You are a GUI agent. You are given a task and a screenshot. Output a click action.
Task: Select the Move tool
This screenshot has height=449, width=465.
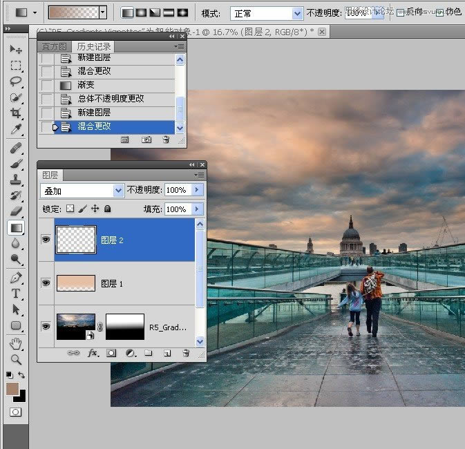point(16,49)
